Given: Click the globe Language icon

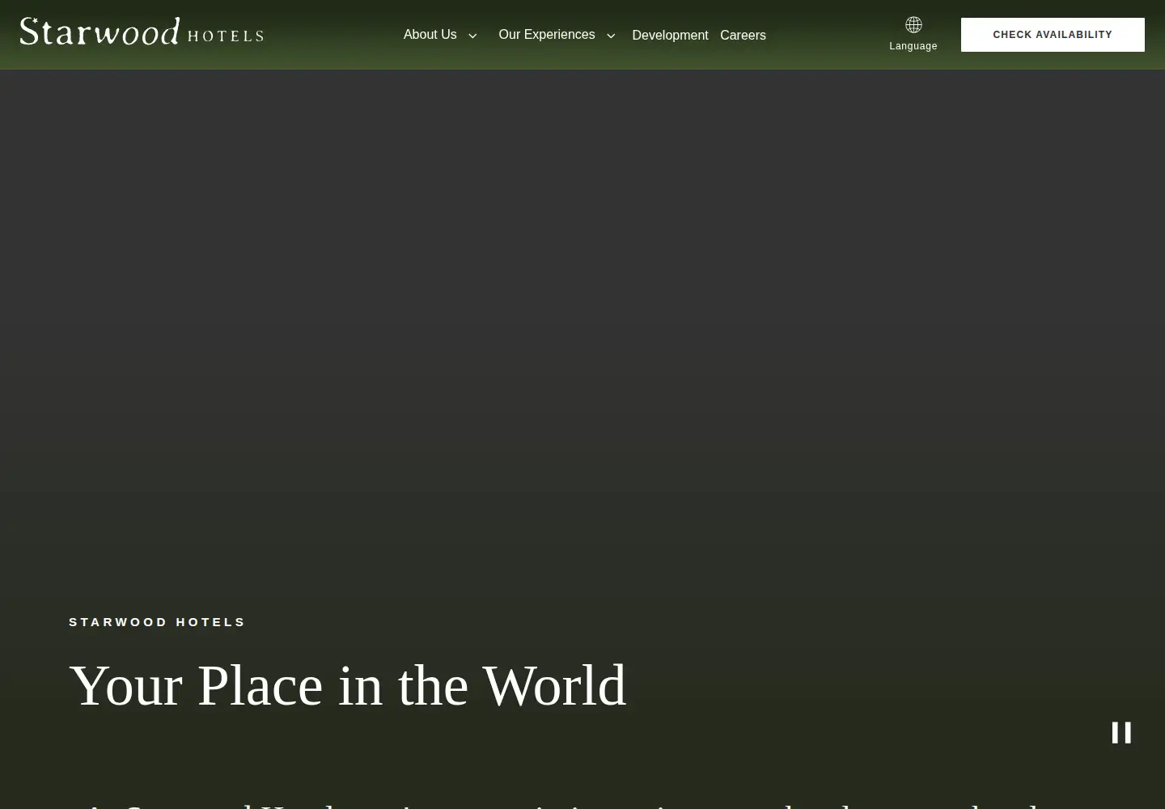Looking at the screenshot, I should click(x=913, y=25).
